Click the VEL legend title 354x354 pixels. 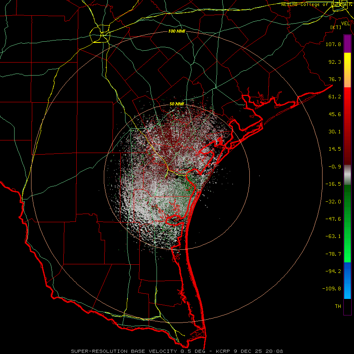[345, 24]
